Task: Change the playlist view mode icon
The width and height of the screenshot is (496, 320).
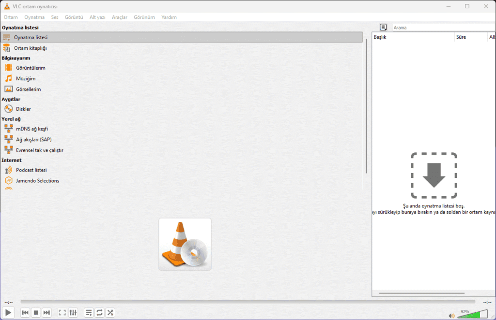Action: (x=89, y=312)
